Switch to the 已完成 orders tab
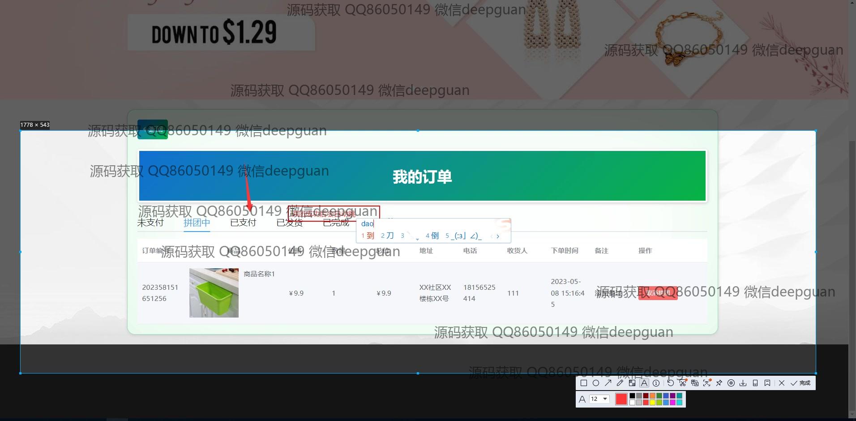Image resolution: width=856 pixels, height=421 pixels. pos(336,223)
